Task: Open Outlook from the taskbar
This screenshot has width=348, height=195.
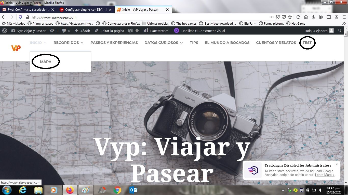Action: (133, 190)
